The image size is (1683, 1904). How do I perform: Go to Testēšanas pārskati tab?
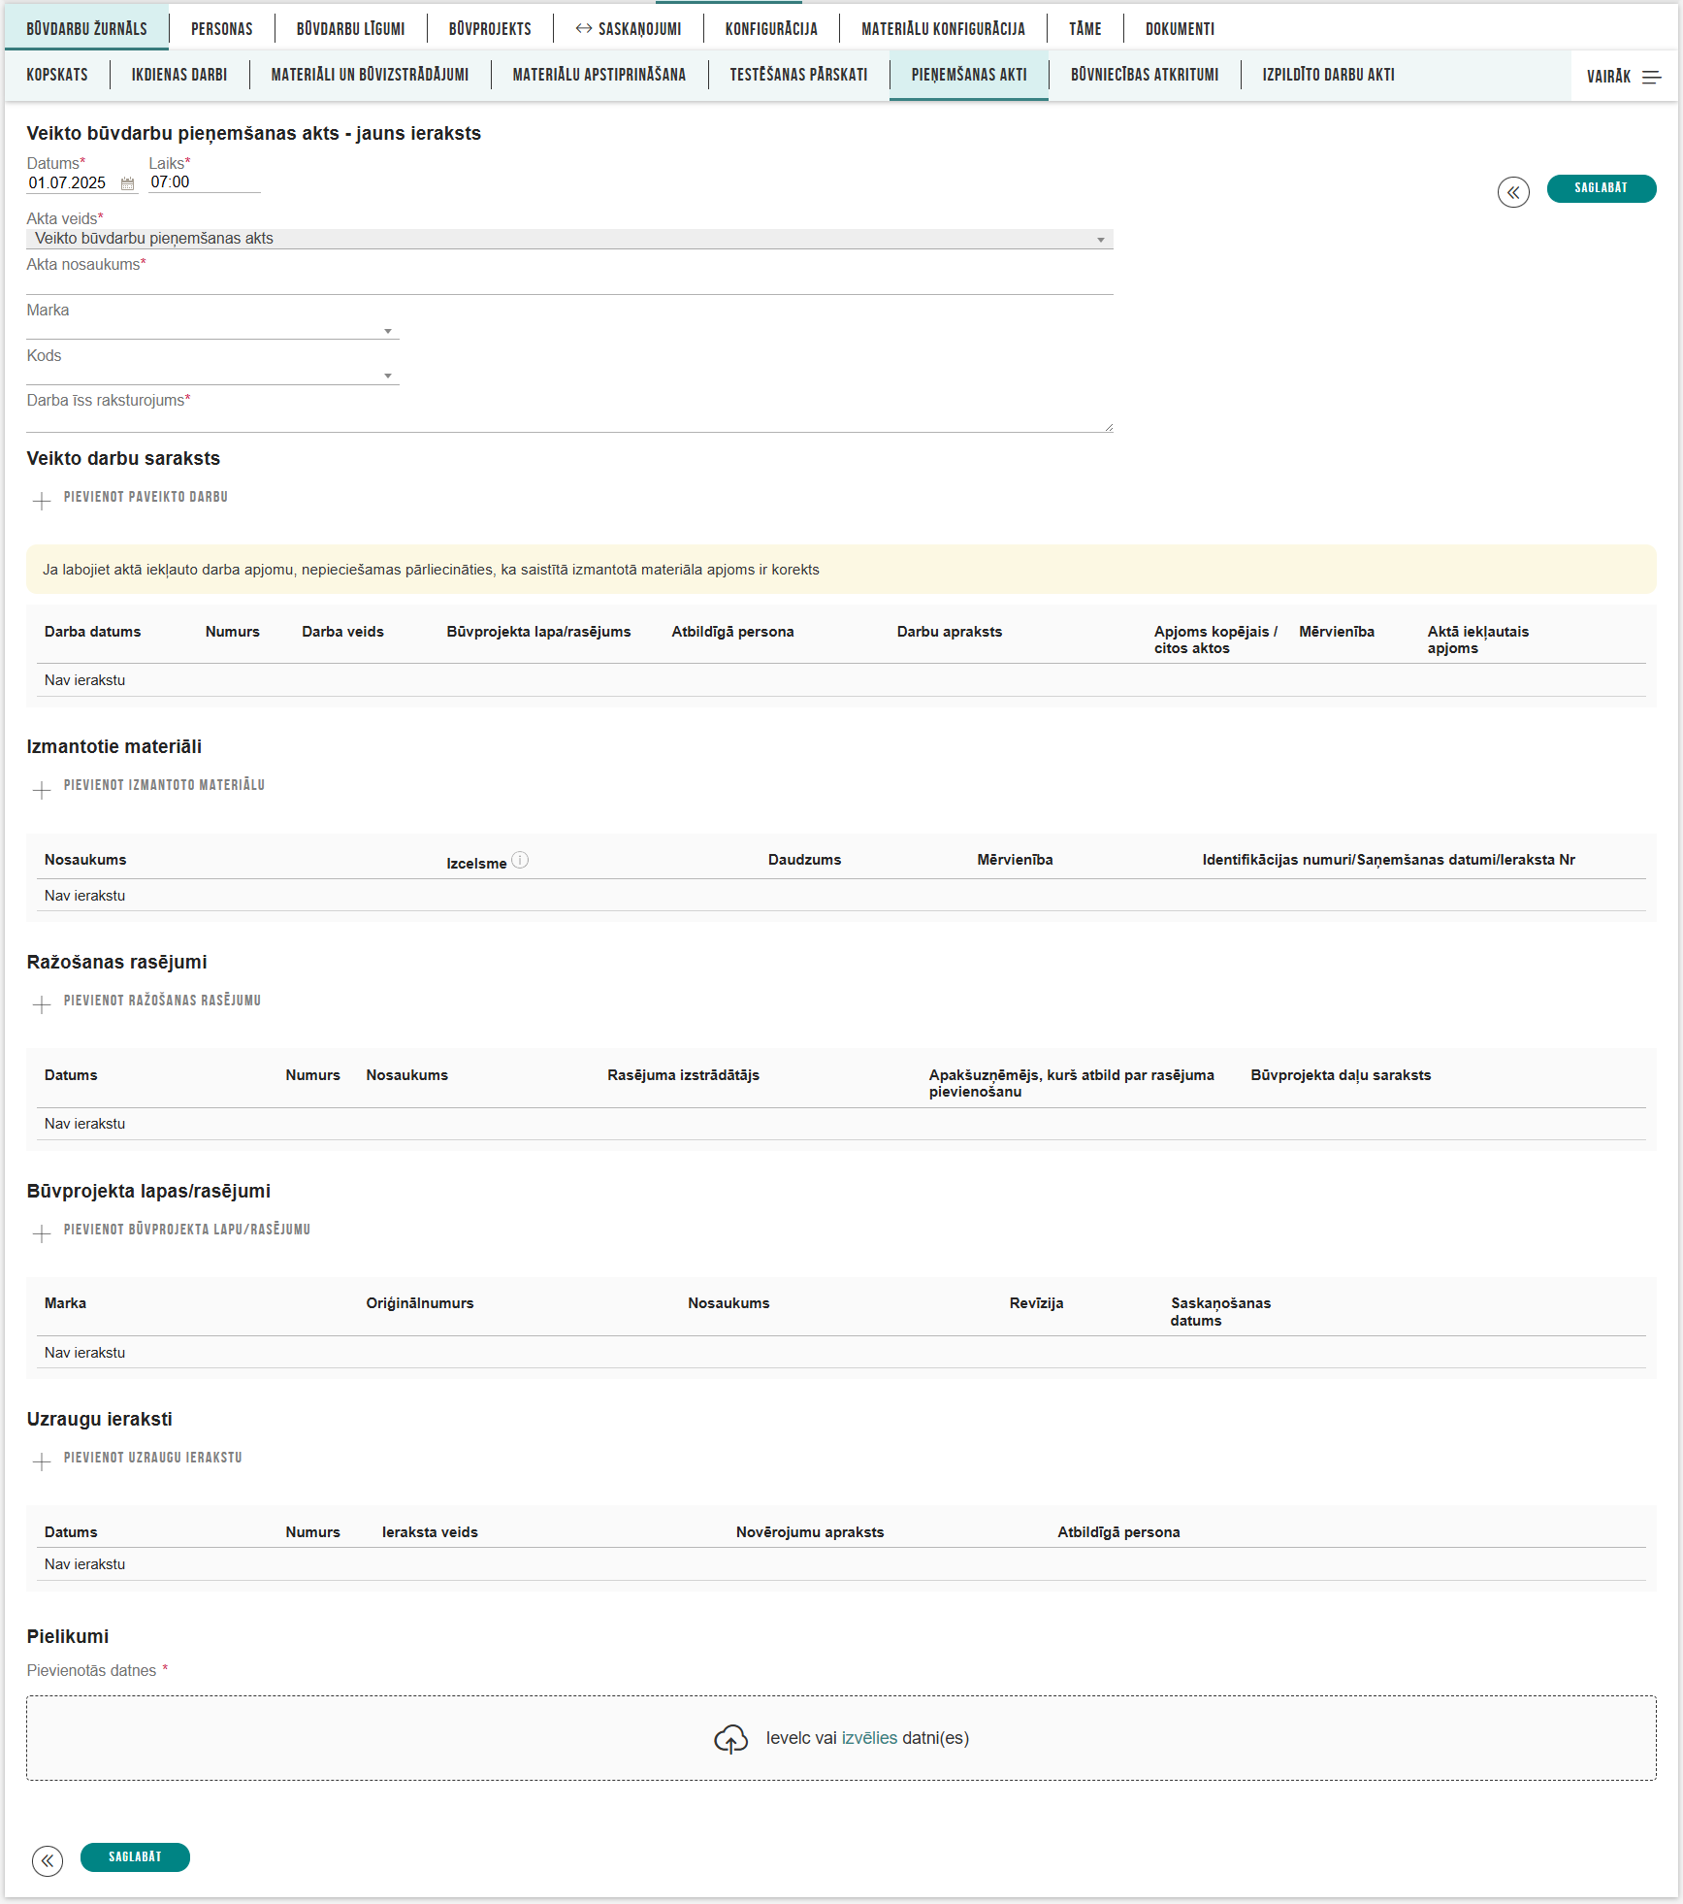[x=798, y=75]
